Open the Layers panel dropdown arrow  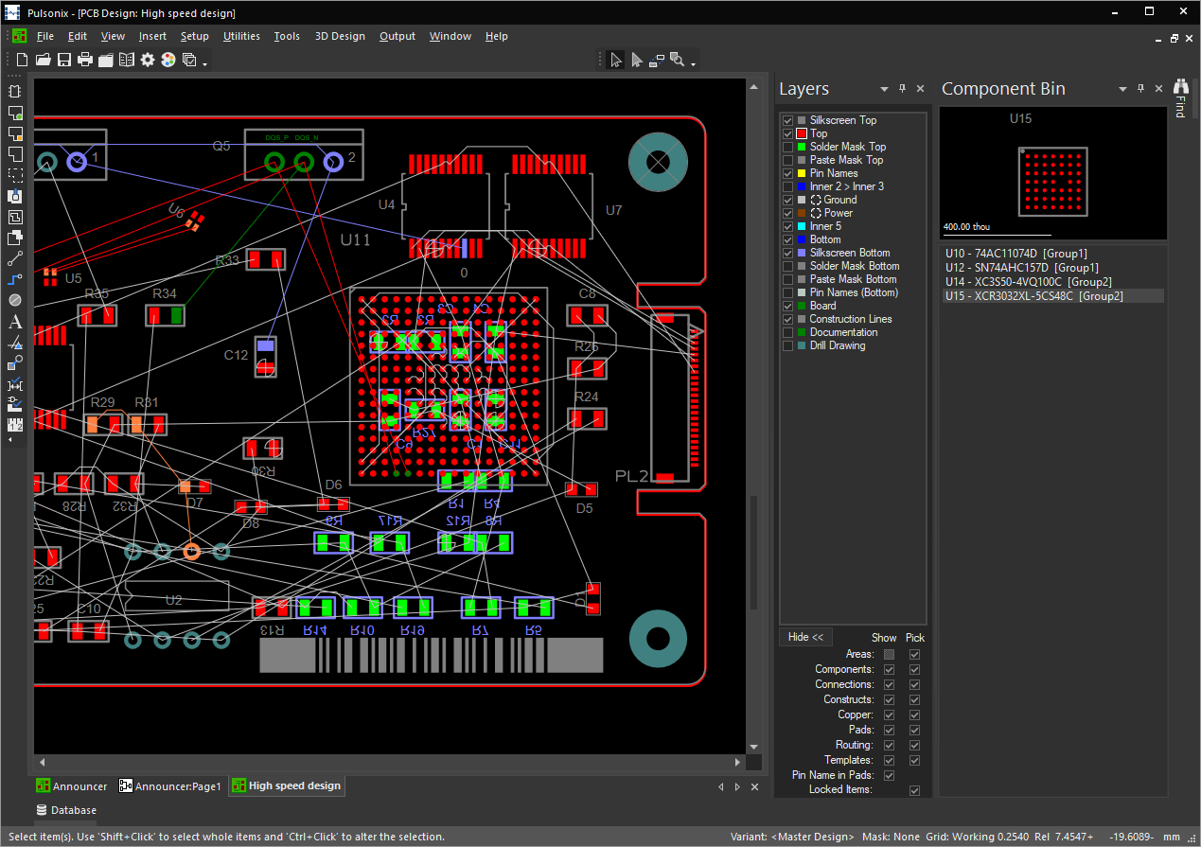pos(884,89)
